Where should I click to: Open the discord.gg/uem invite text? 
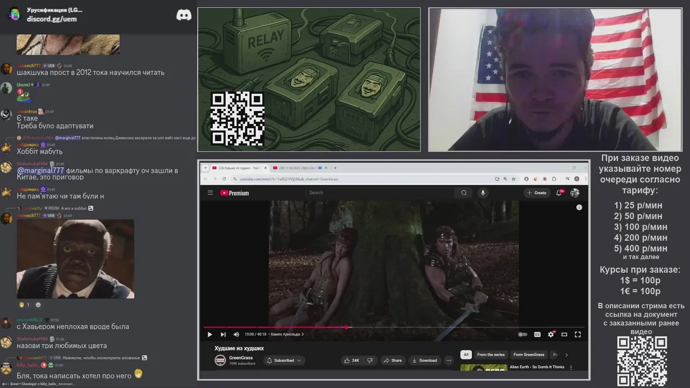(52, 19)
